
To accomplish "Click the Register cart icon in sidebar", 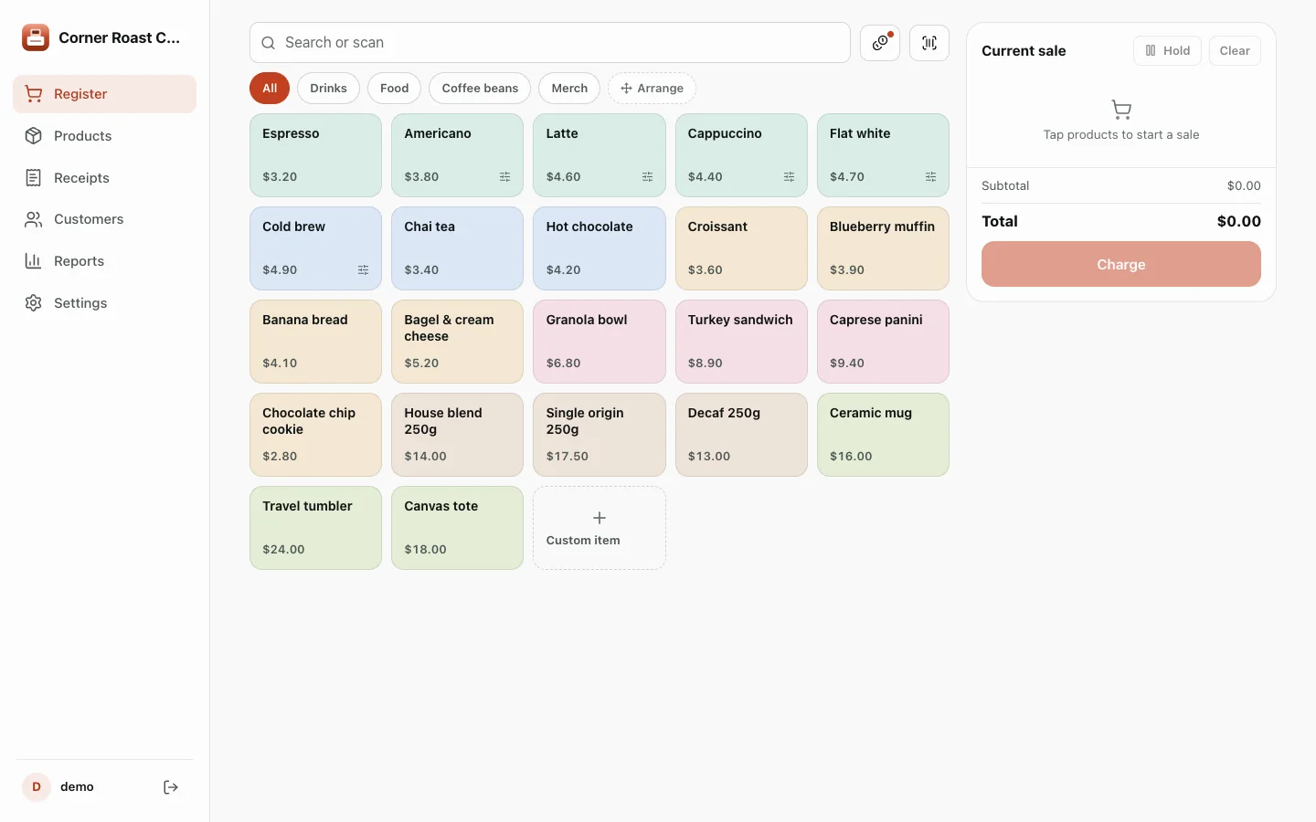I will tap(34, 94).
